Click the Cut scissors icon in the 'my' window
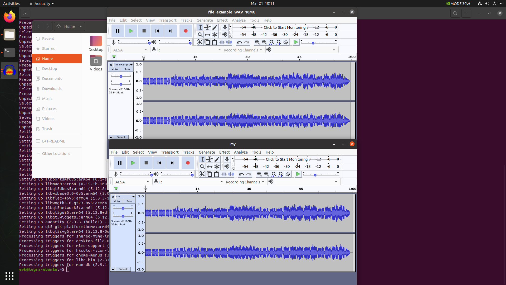The width and height of the screenshot is (506, 285). click(202, 174)
